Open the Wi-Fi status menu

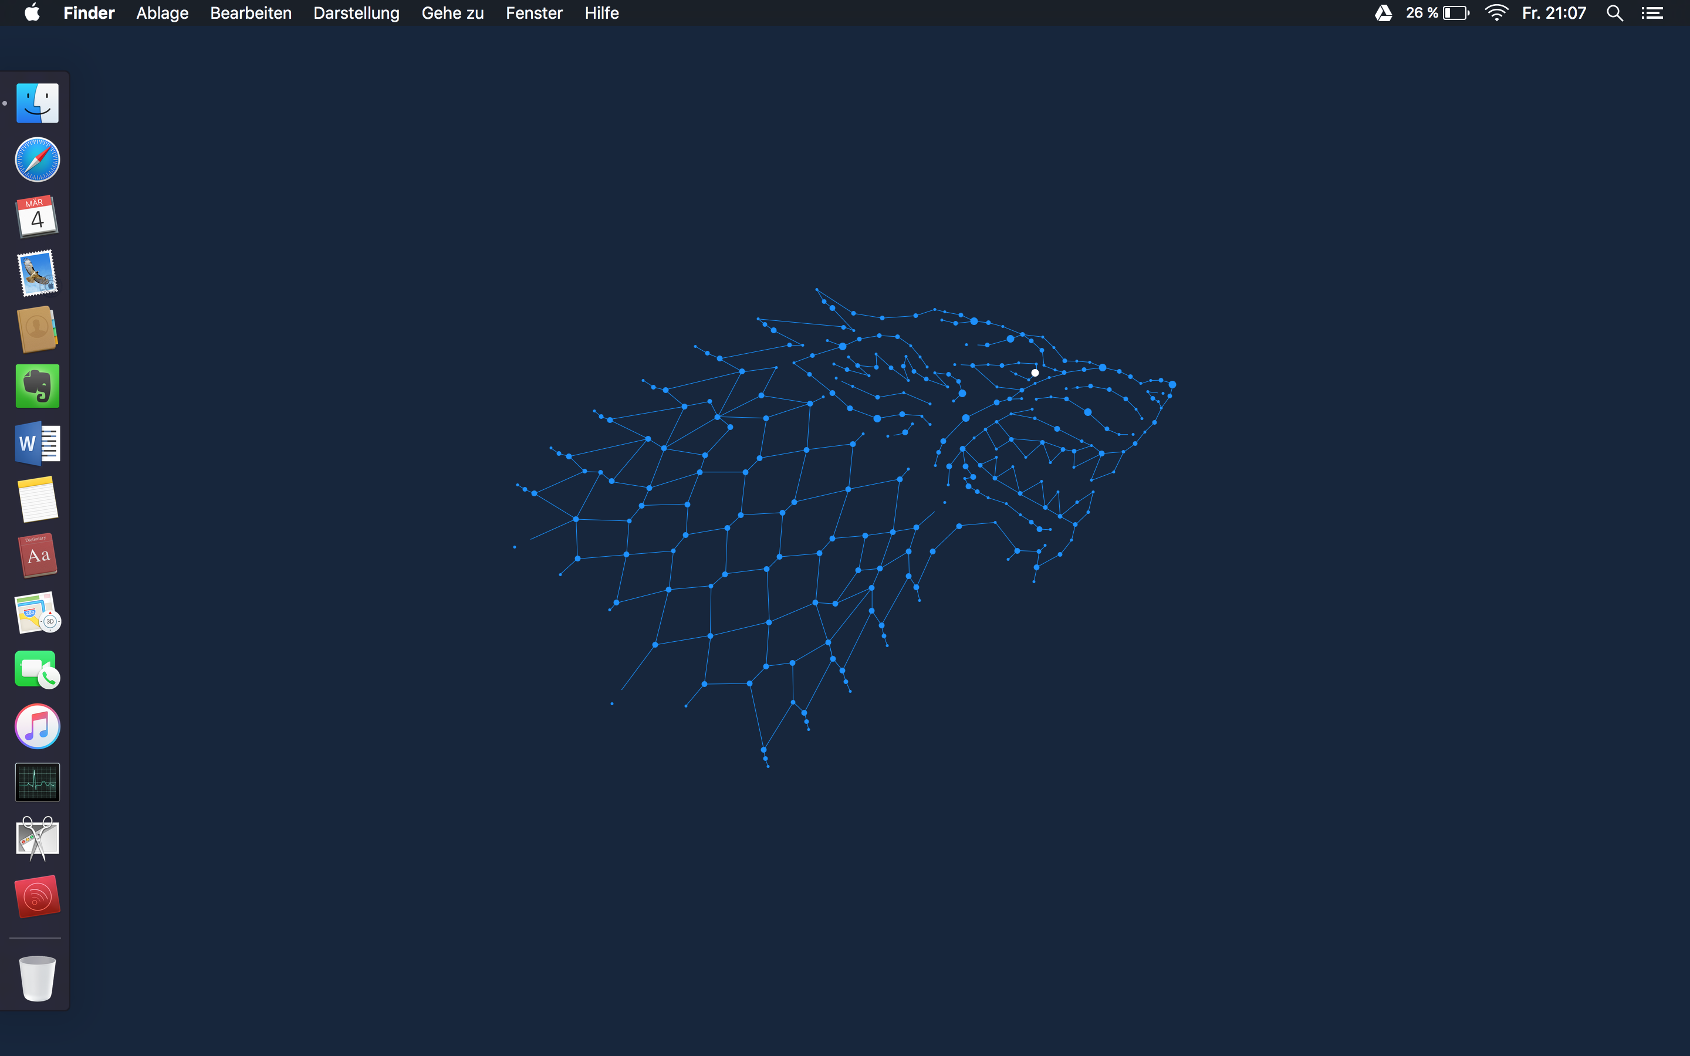click(1496, 13)
